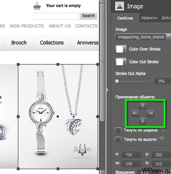Click Color Out Stroke white swatch
This screenshot has width=171, height=174.
120,62
